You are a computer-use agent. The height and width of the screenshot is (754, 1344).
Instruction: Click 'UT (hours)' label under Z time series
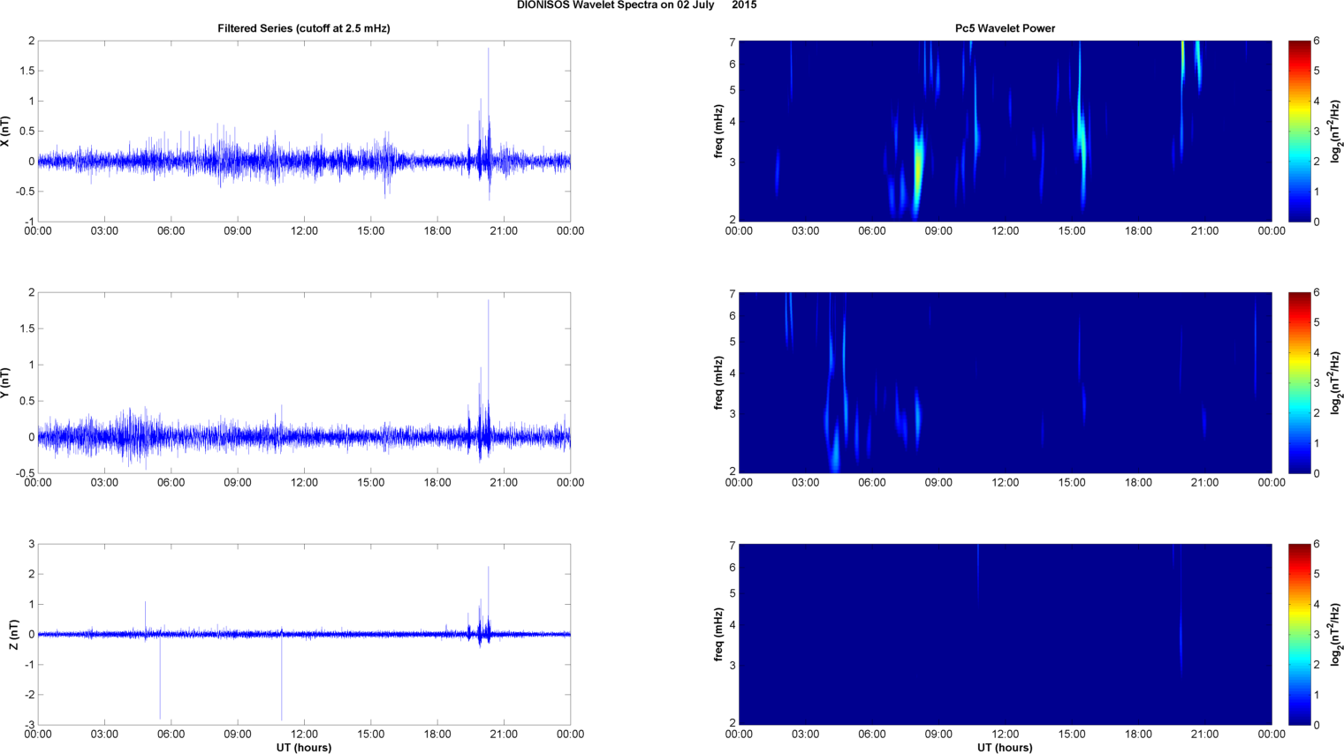click(x=304, y=748)
